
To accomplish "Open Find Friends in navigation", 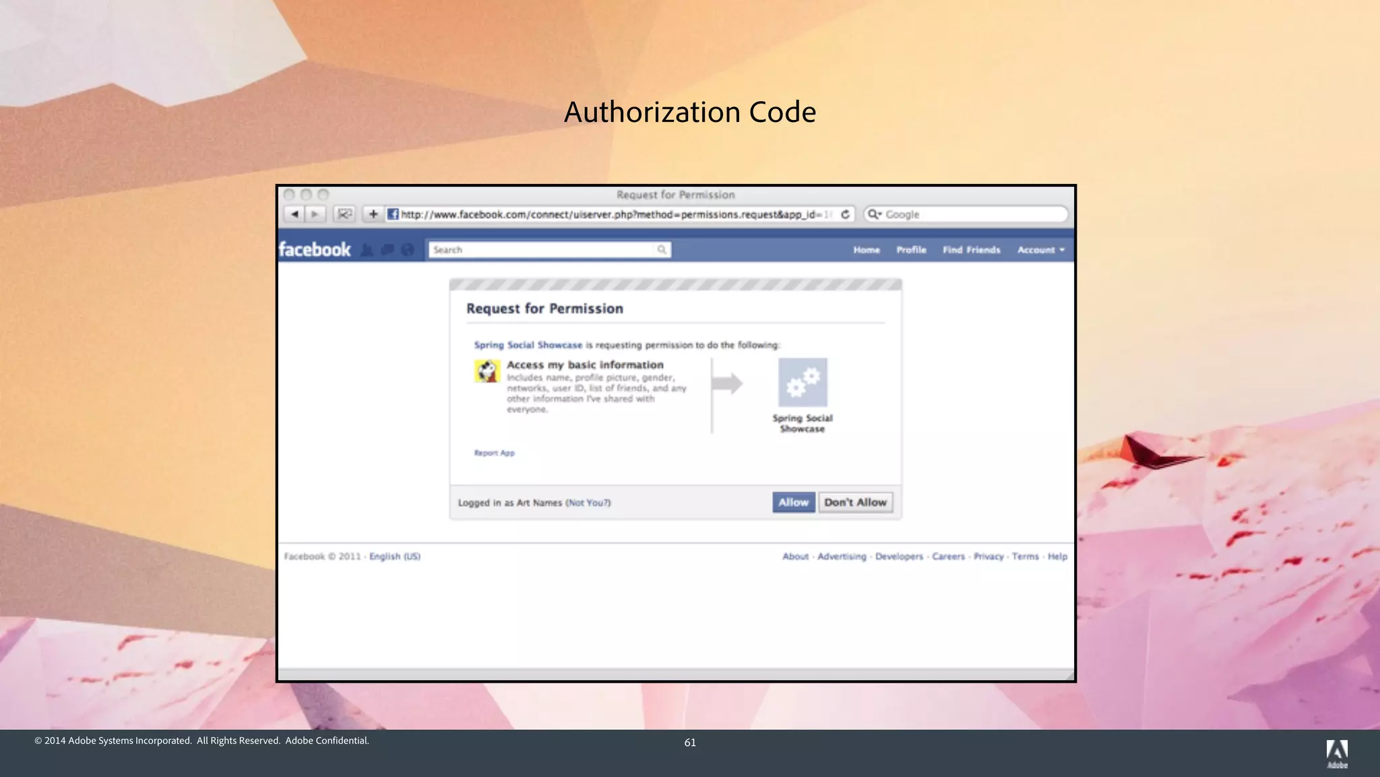I will [971, 250].
